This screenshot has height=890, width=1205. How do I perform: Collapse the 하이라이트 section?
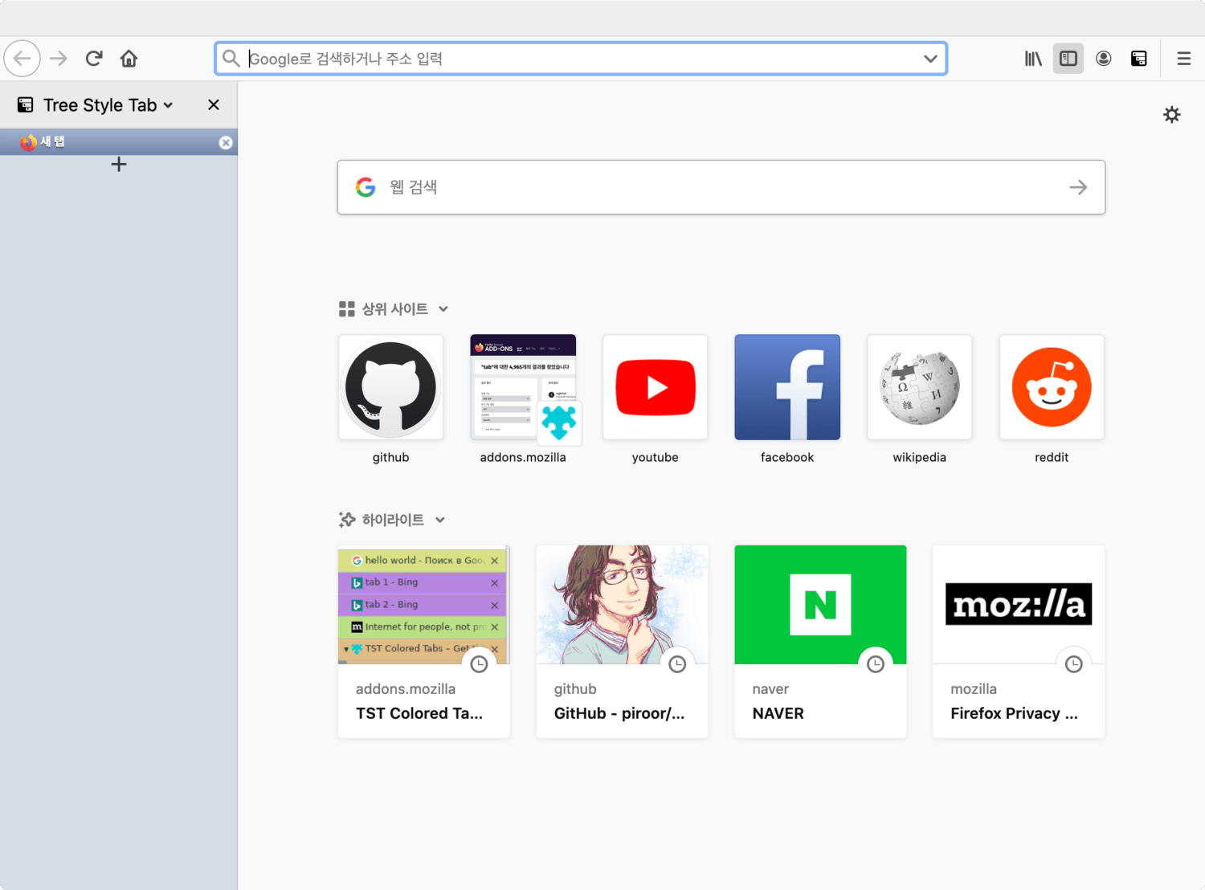[440, 520]
